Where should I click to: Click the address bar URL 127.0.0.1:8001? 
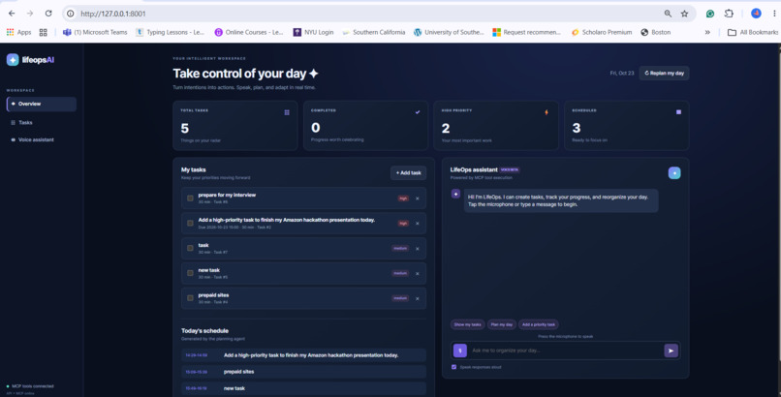(113, 14)
